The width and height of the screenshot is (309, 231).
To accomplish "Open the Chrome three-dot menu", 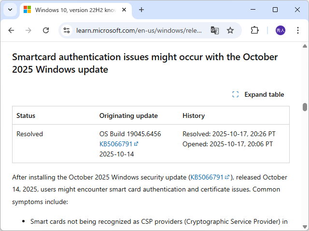I will (297, 30).
